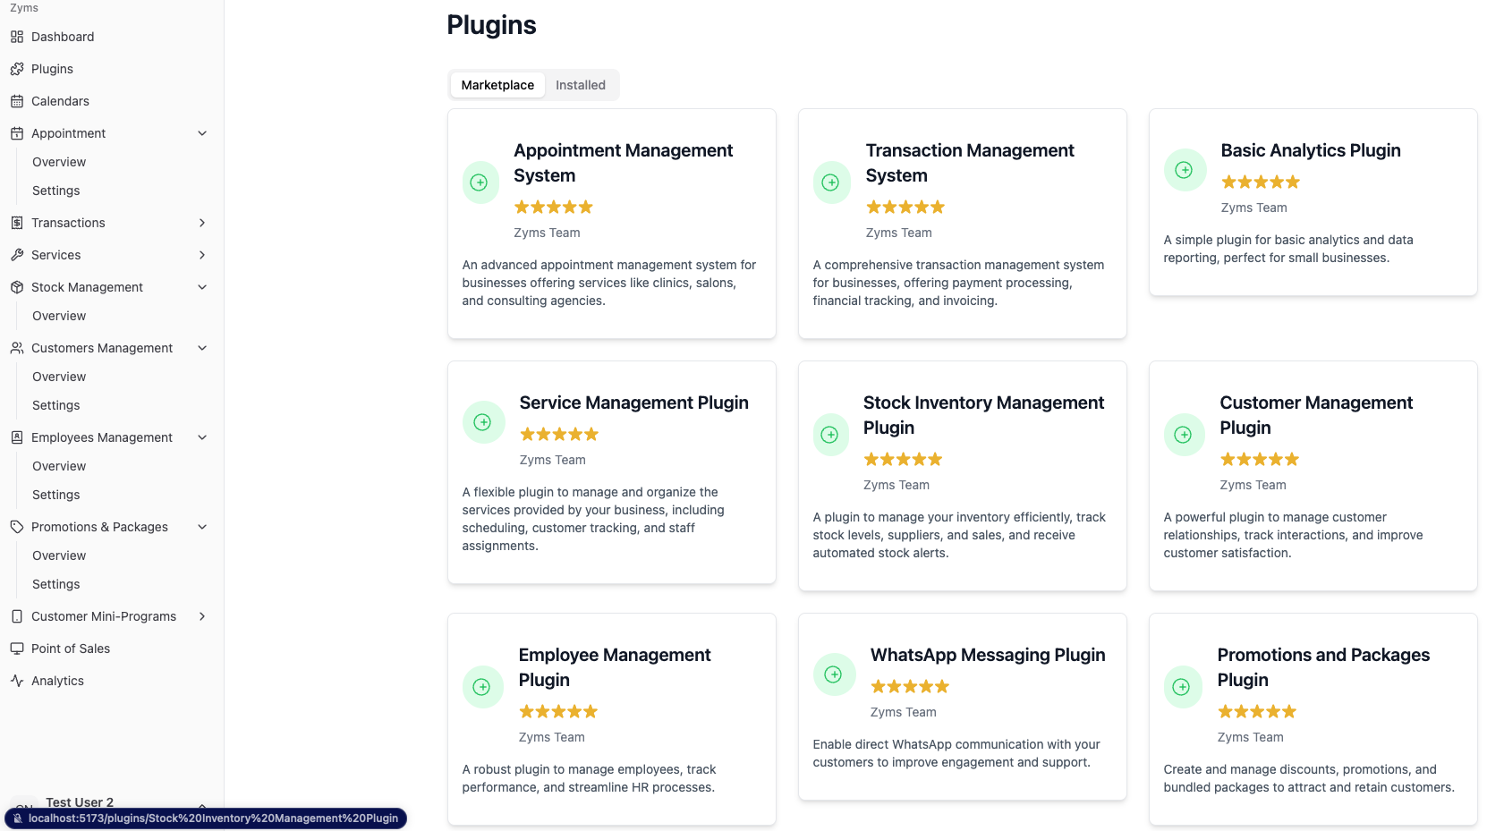This screenshot has height=831, width=1487.
Task: Collapse the Employees Management chevron
Action: coord(202,437)
